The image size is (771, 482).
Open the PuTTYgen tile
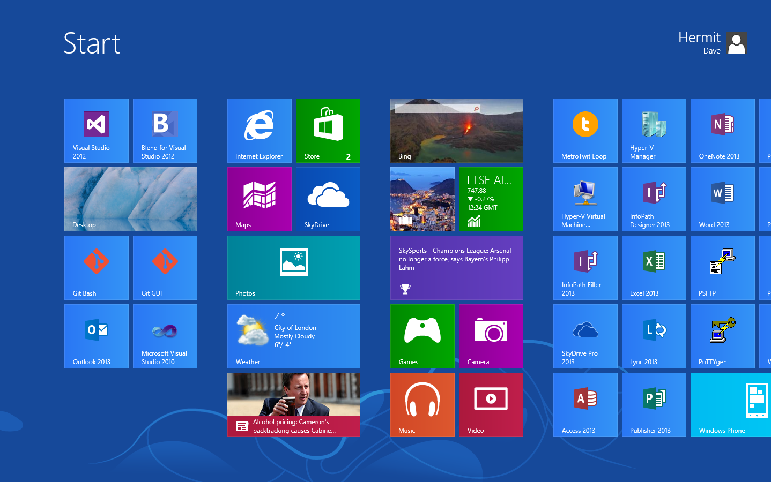723,336
